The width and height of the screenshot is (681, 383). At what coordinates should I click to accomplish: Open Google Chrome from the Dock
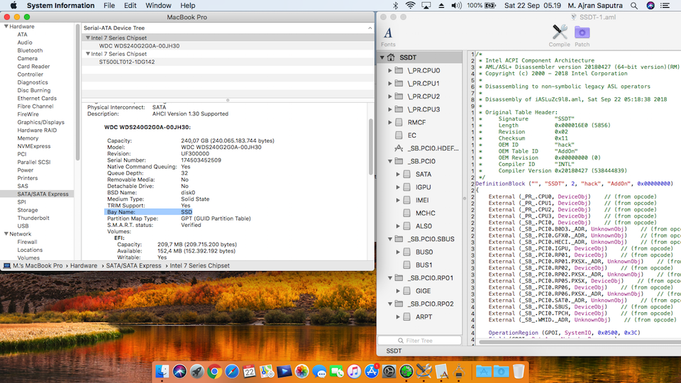tap(214, 371)
